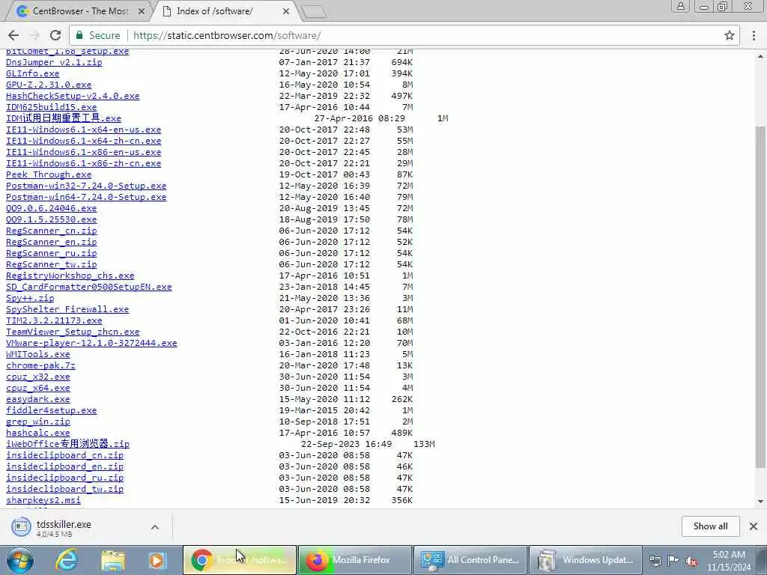The width and height of the screenshot is (767, 575).
Task: Click the easydark.exe link
Action: click(37, 400)
